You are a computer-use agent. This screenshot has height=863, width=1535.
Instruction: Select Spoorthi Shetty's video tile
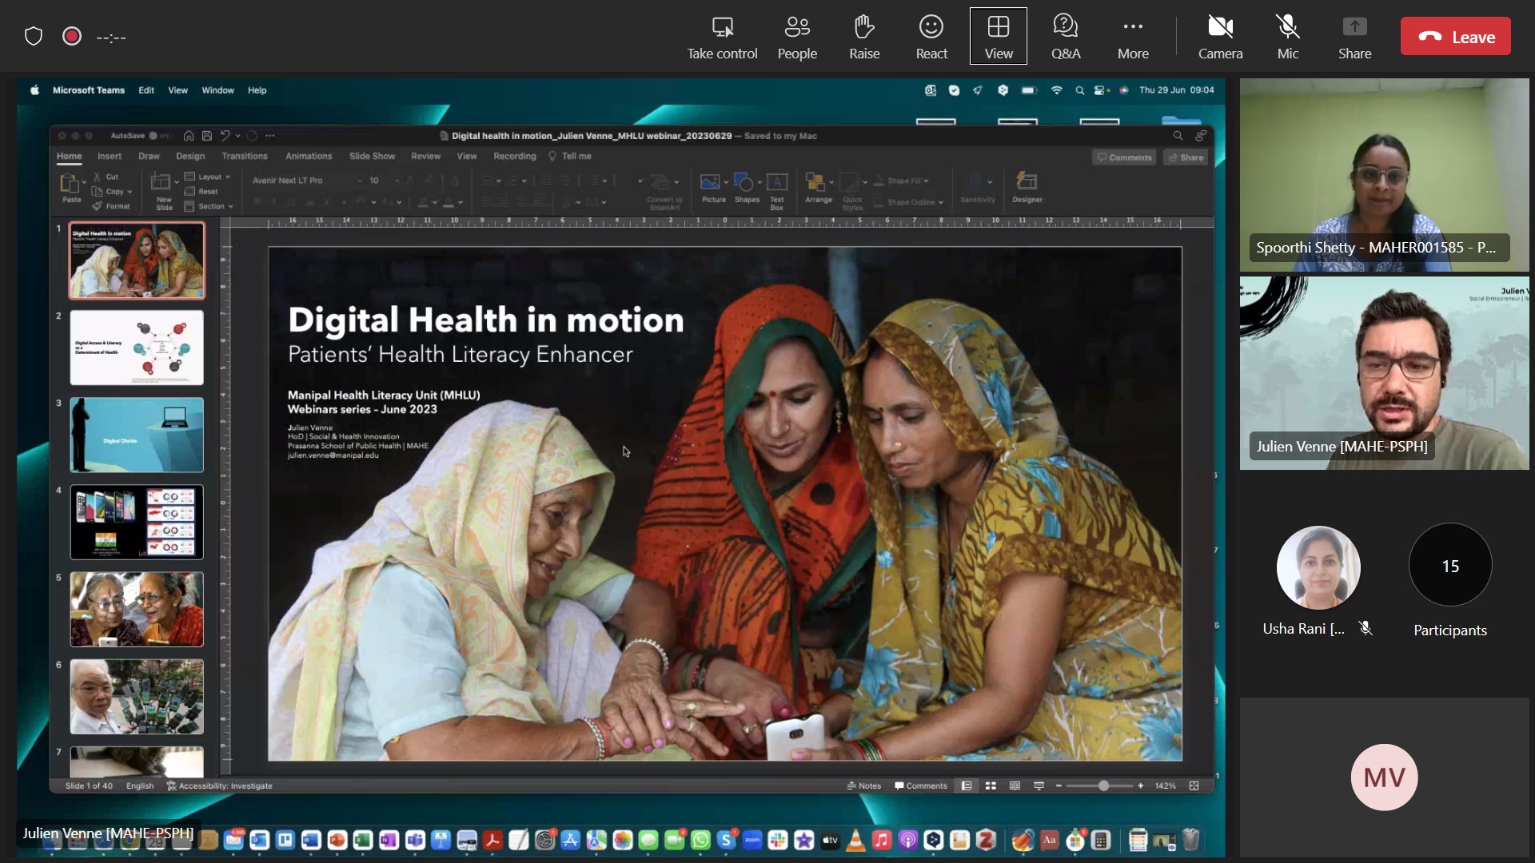point(1384,174)
